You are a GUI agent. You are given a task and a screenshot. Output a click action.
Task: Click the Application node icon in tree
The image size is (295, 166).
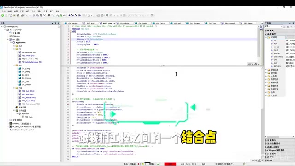pos(13,43)
